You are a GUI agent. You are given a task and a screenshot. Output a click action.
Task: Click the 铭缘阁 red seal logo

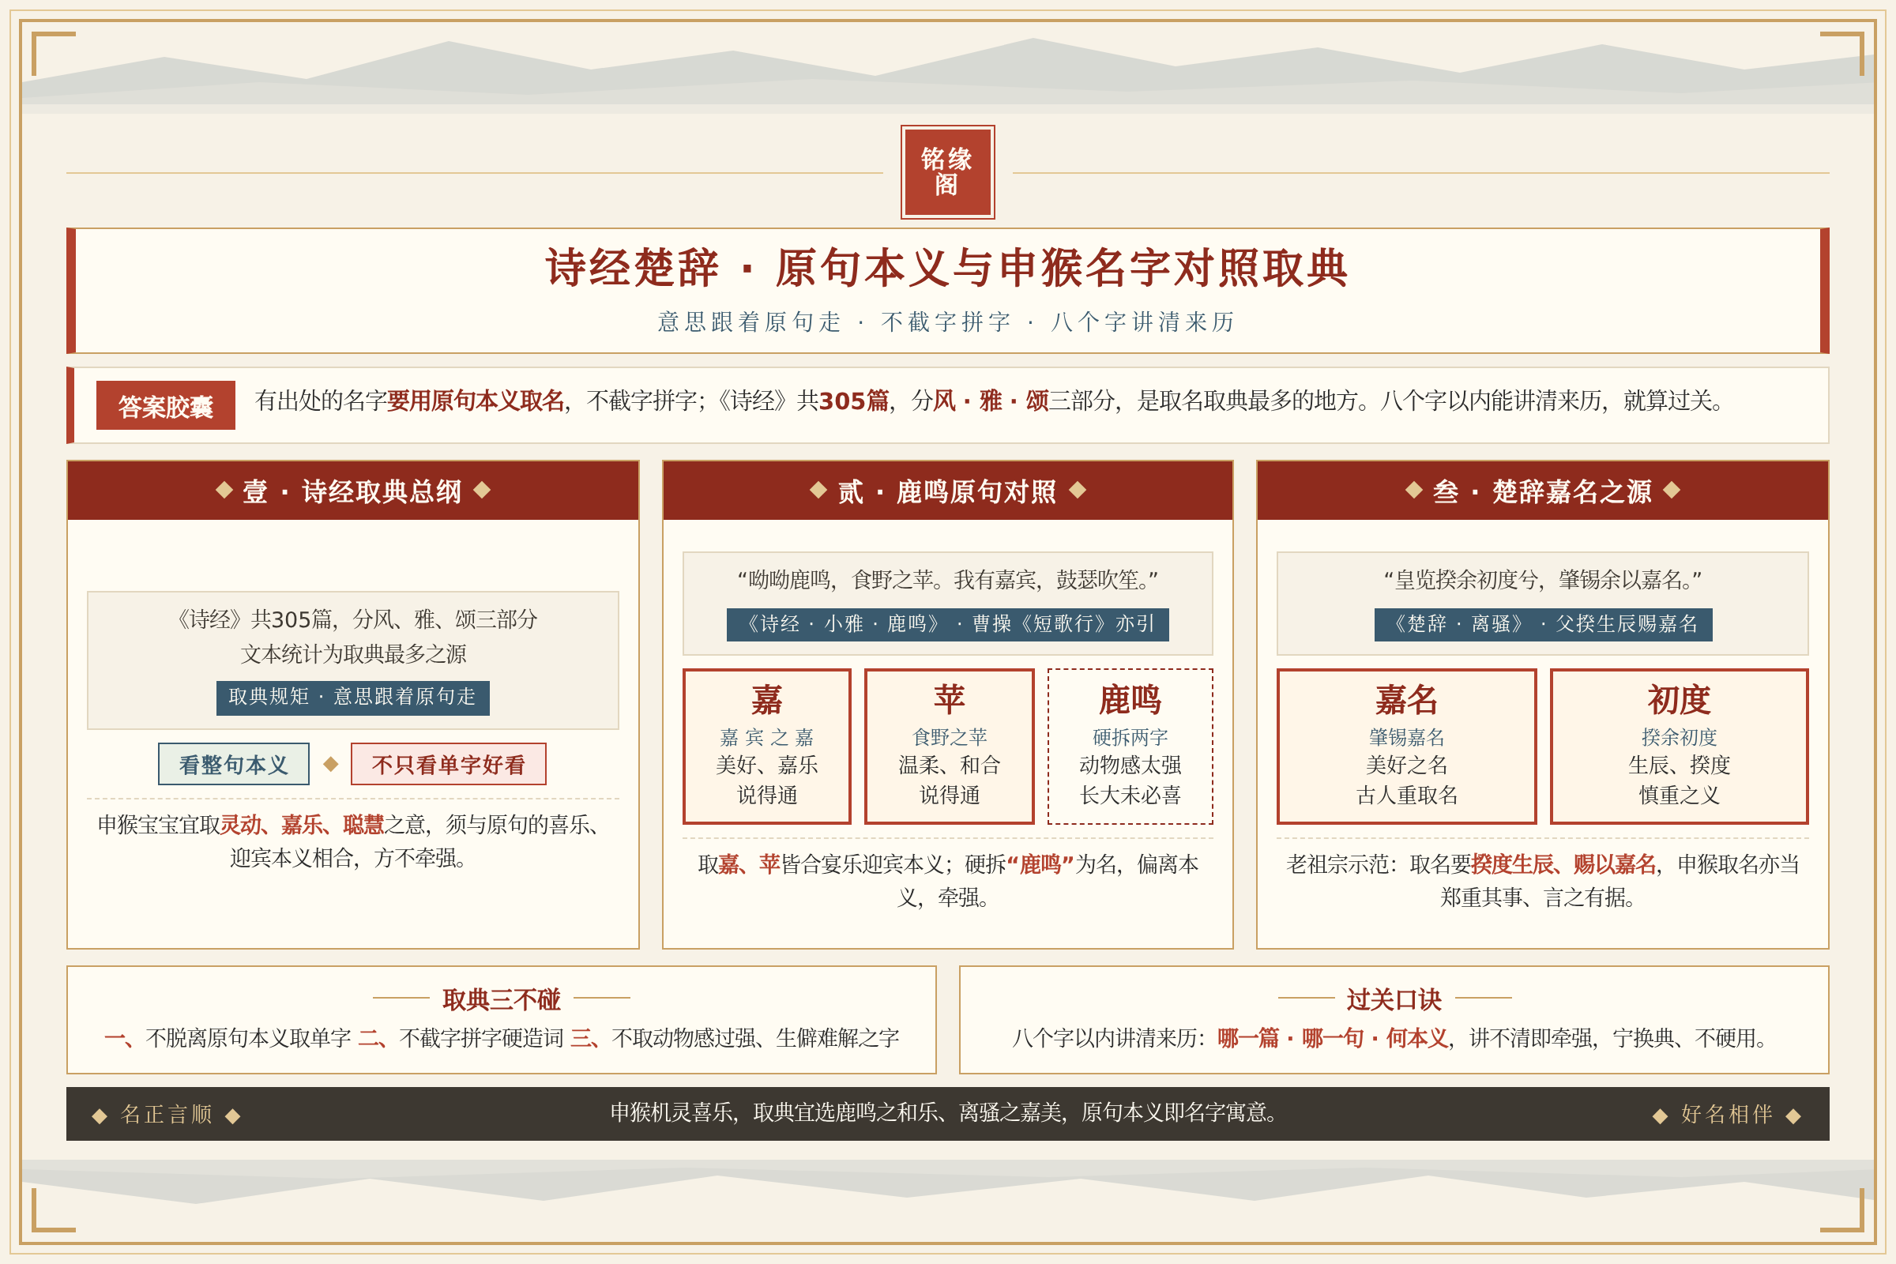[947, 171]
